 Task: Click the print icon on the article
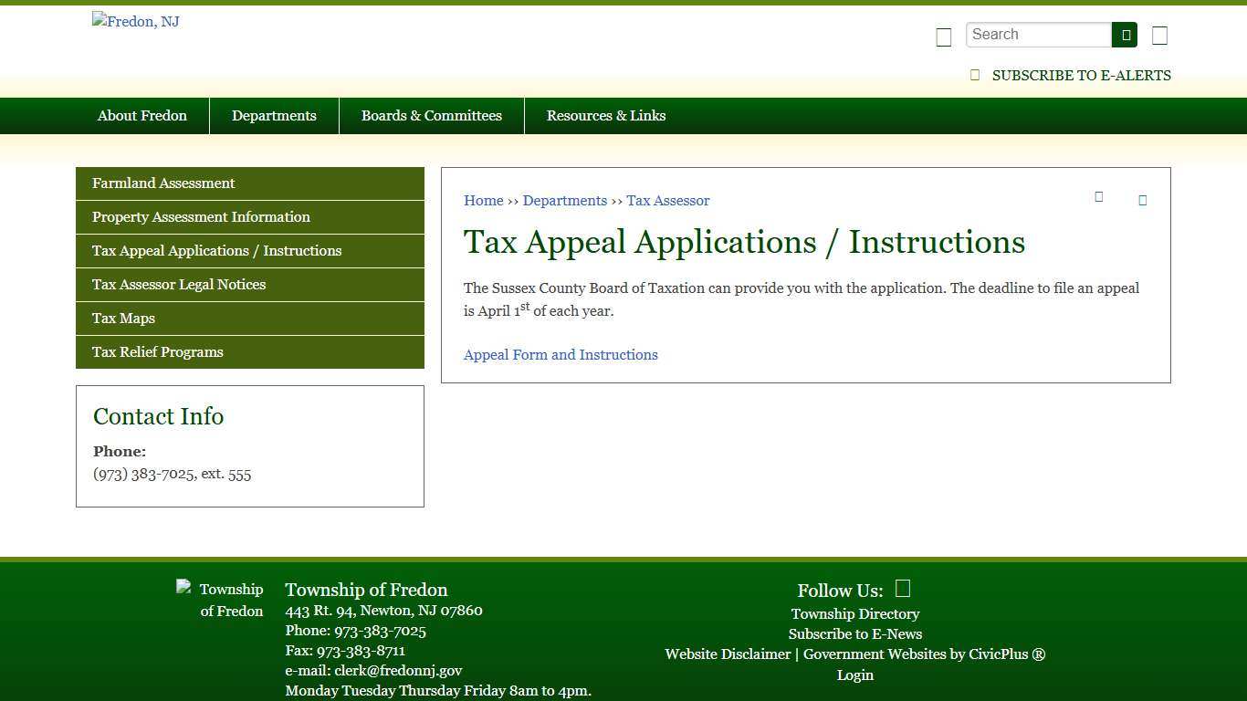pos(1098,196)
